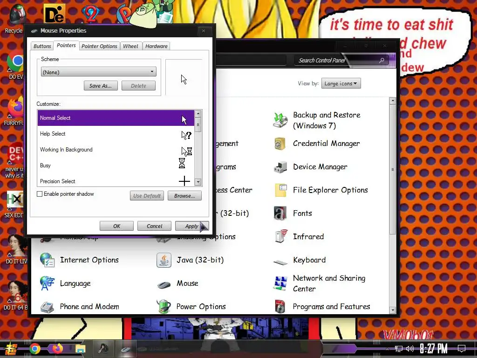Screen dimensions: 477x358
Task: Open the Credential Manager icon
Action: point(280,144)
